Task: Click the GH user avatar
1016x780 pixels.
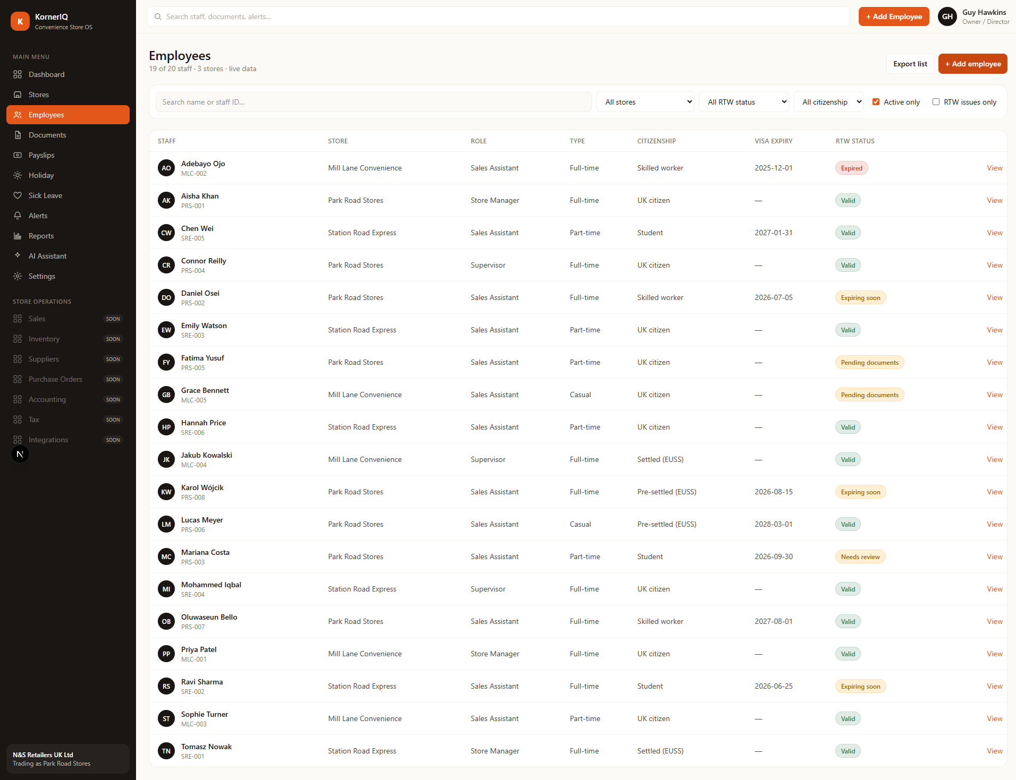Action: [947, 16]
